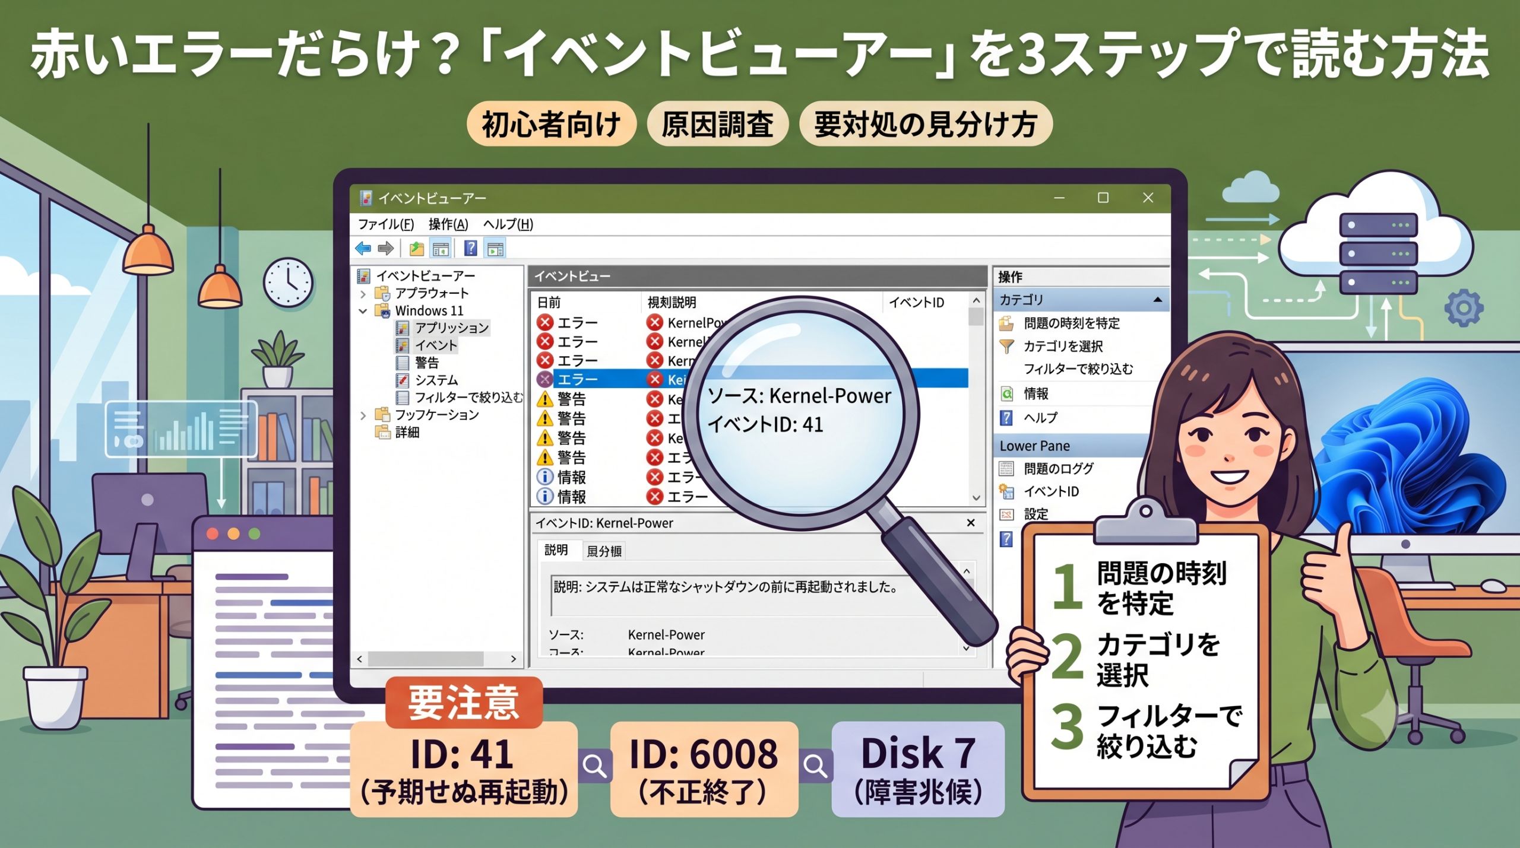Click the event list vertical scrollbar thumb
Screen dimensions: 1520x848
pos(976,317)
